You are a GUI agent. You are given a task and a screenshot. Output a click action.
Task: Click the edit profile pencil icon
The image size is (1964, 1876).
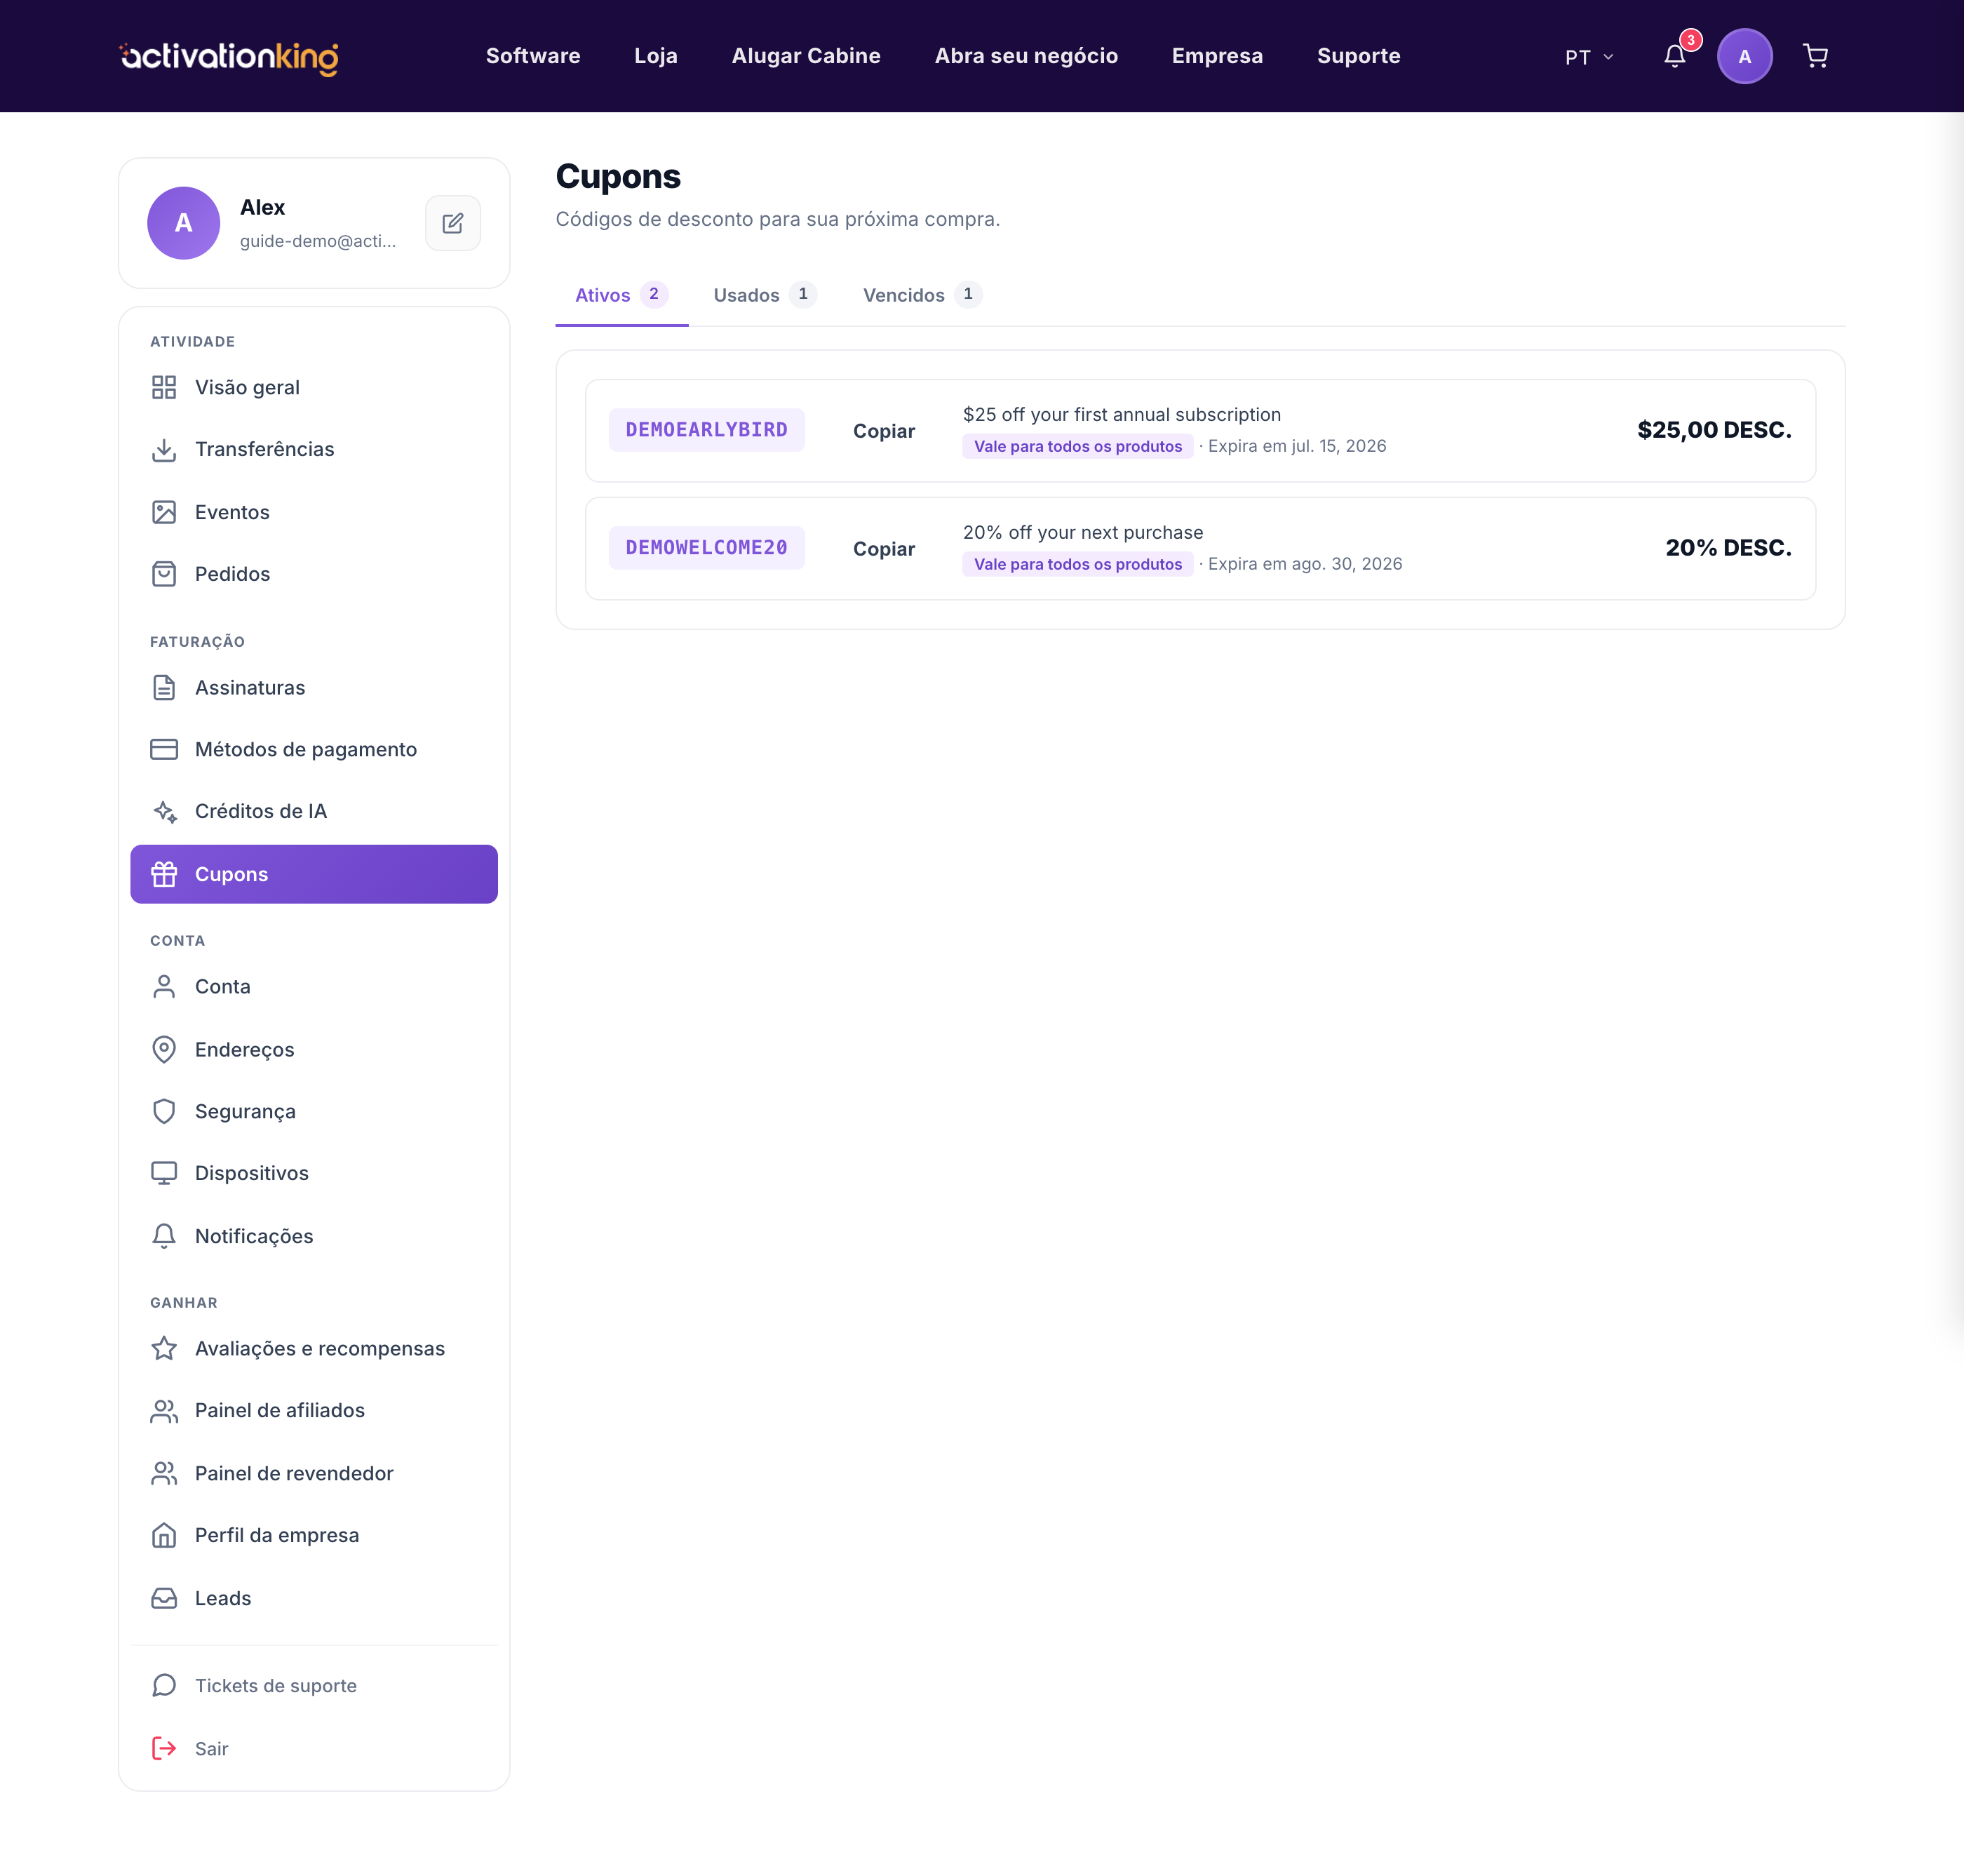(x=453, y=223)
